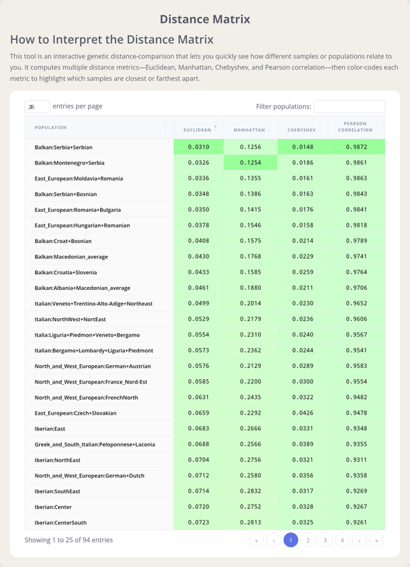Select East_European:Moldavia+Romania population row
Viewport: 410px width, 567px height.
point(205,179)
